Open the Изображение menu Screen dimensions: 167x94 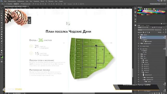point(21,1)
